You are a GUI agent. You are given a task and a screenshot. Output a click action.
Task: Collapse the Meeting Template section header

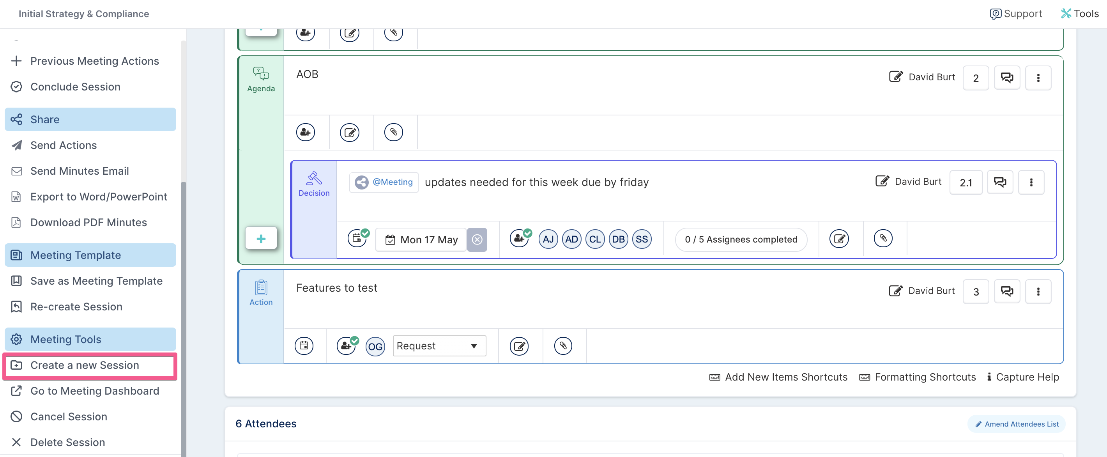[90, 255]
